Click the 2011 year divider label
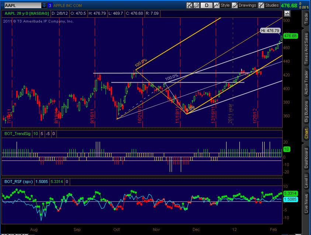The image size is (311, 235). tap(230, 113)
